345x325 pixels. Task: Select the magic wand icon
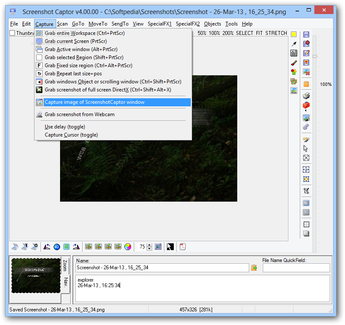[x=306, y=140]
